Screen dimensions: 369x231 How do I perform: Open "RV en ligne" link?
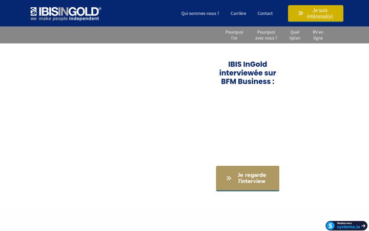coord(318,35)
